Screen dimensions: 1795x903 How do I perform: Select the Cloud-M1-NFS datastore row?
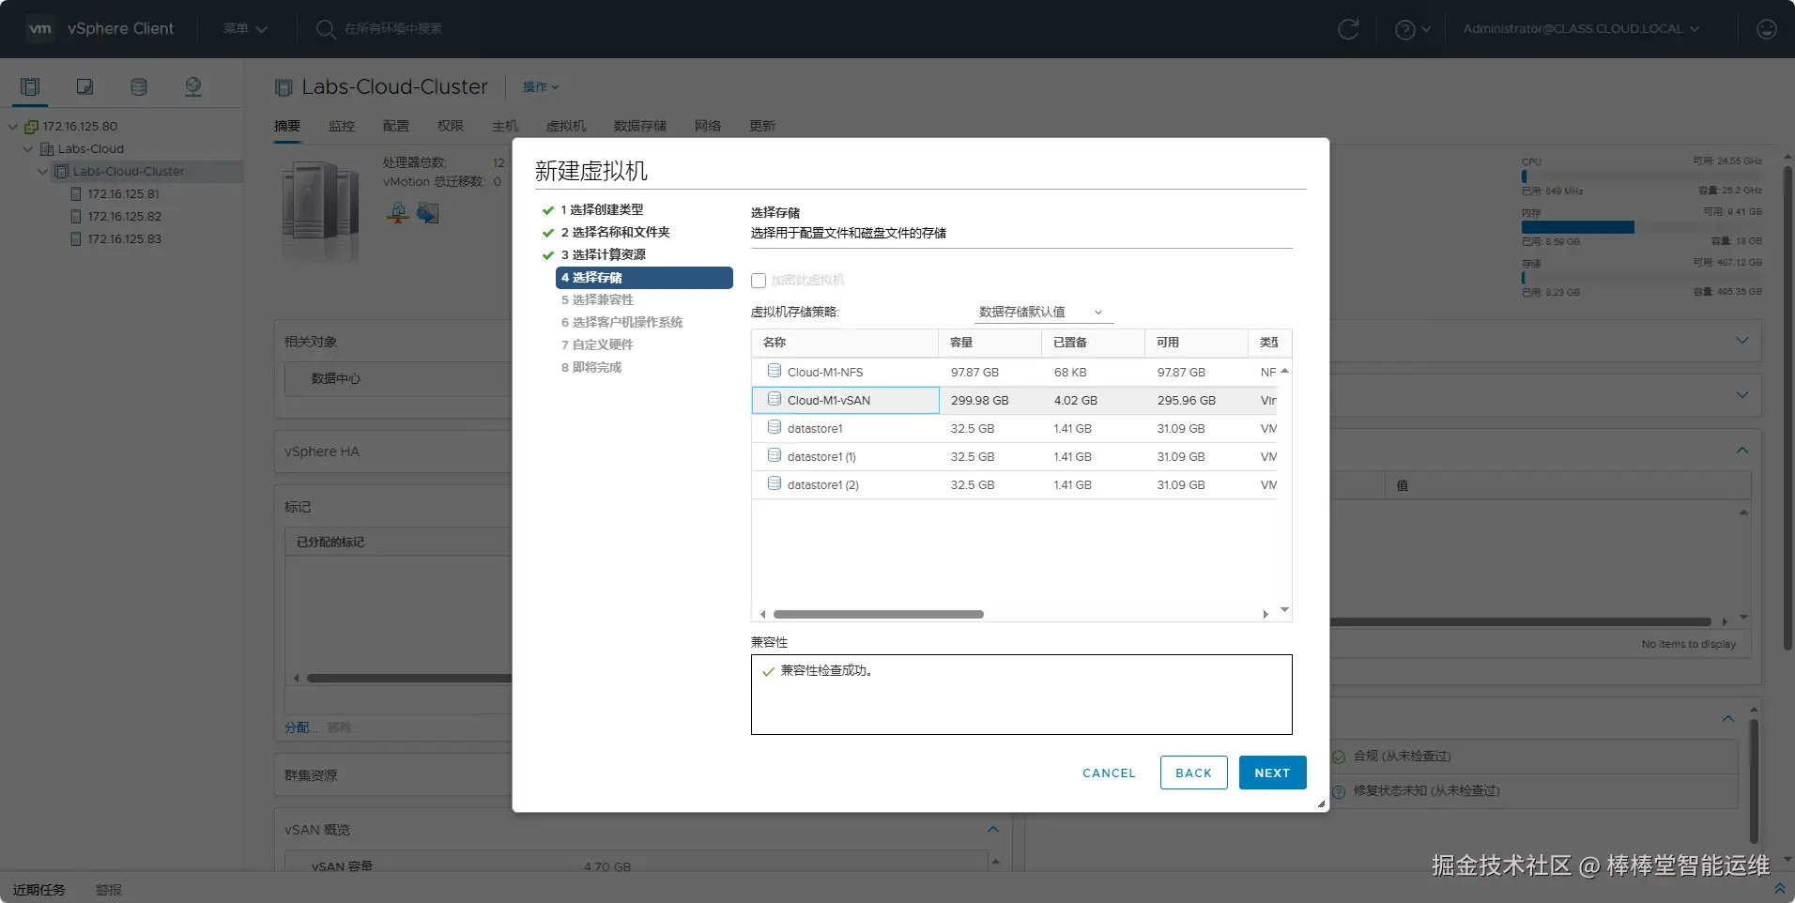coord(1014,372)
